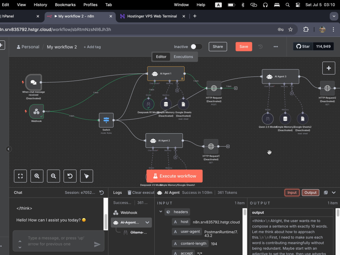Image resolution: width=340 pixels, height=255 pixels.
Task: Open macOS Spotlight search
Action: click(288, 5)
